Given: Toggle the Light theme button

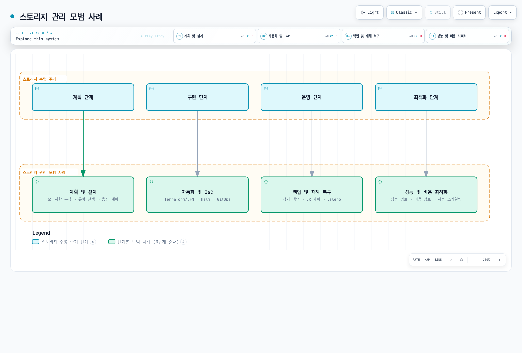Looking at the screenshot, I should (x=370, y=12).
